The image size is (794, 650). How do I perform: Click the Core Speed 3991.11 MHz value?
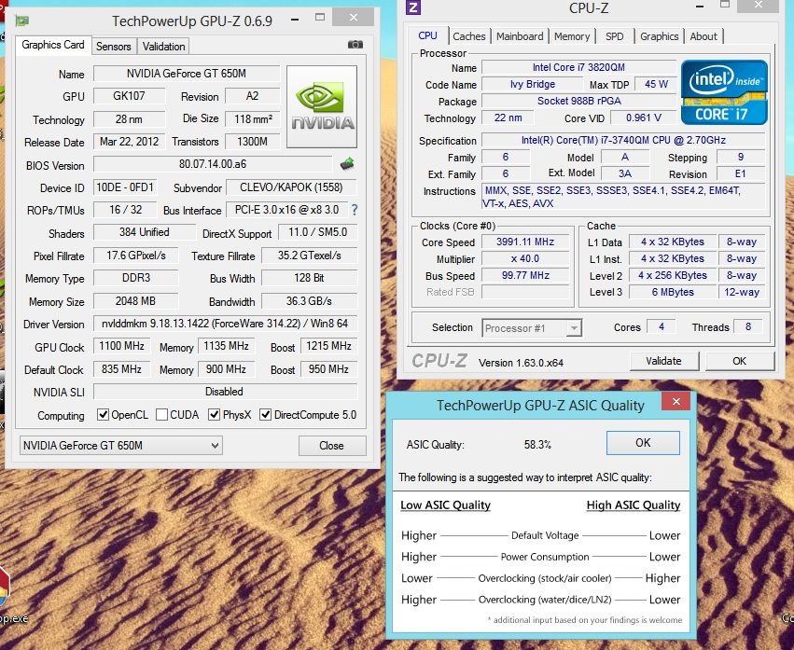pos(525,242)
